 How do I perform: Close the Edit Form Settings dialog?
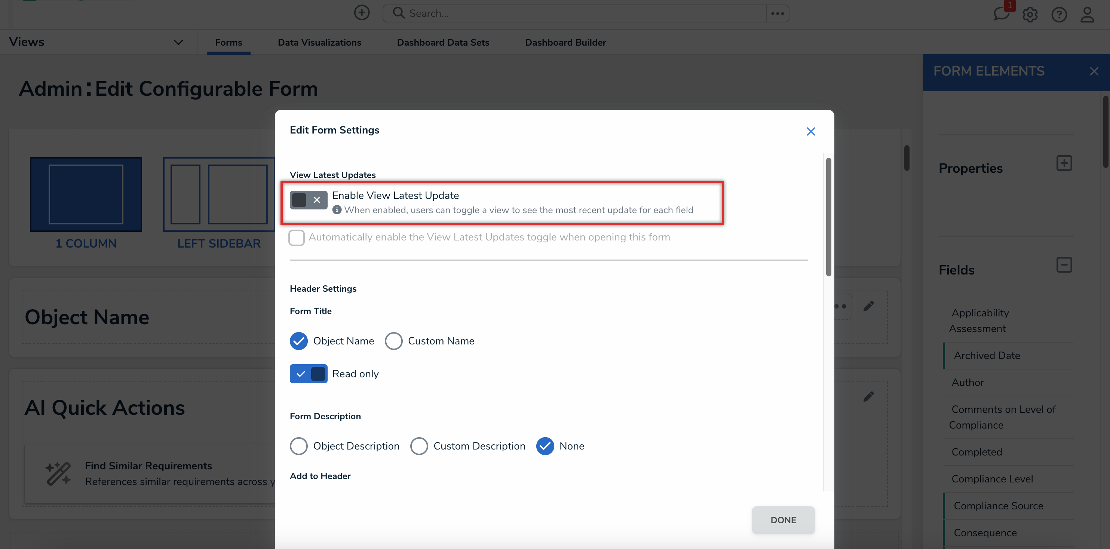(810, 131)
